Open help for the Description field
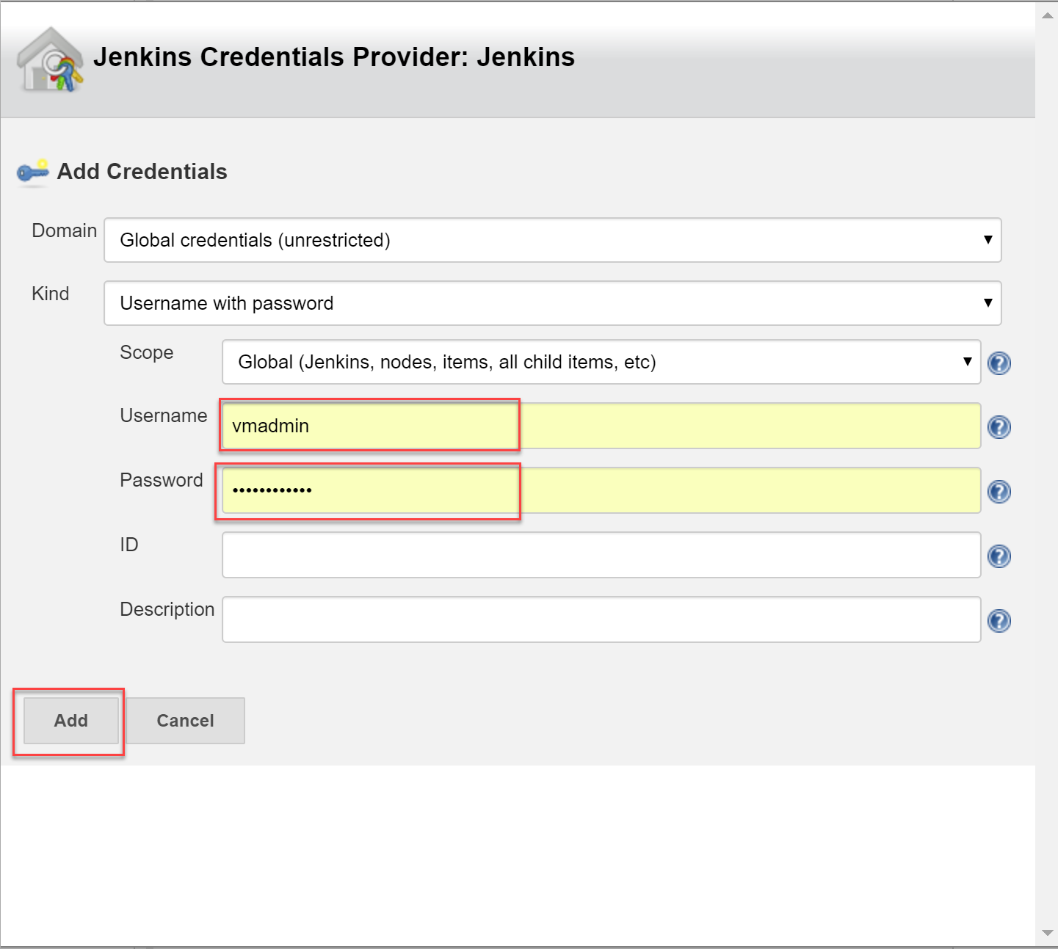This screenshot has height=949, width=1058. (x=999, y=621)
